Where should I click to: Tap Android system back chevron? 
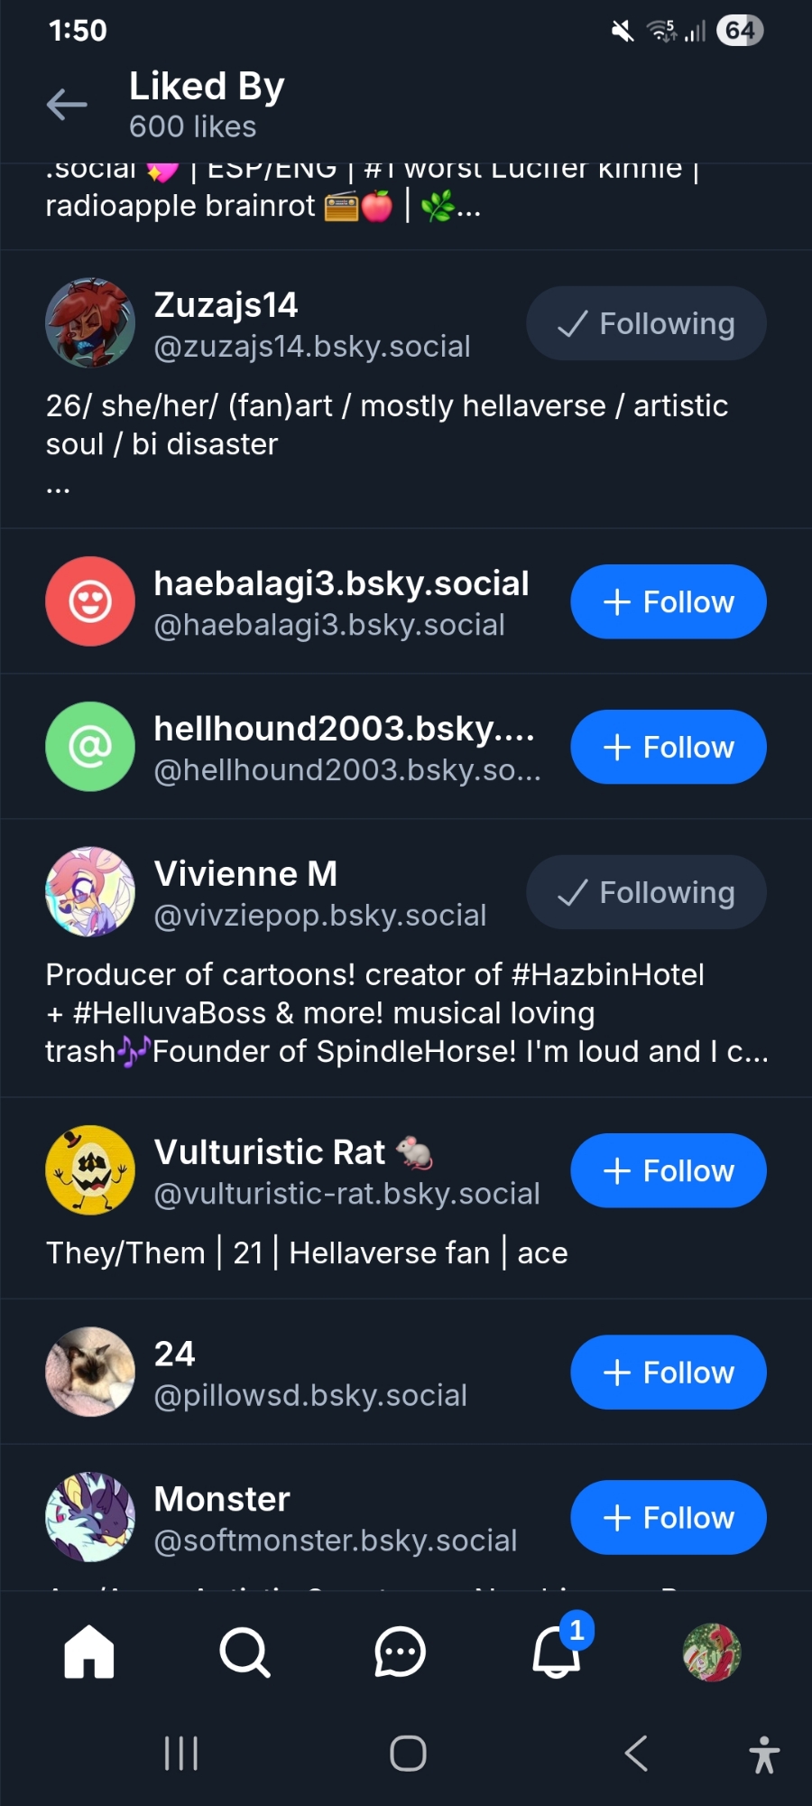coord(636,1754)
